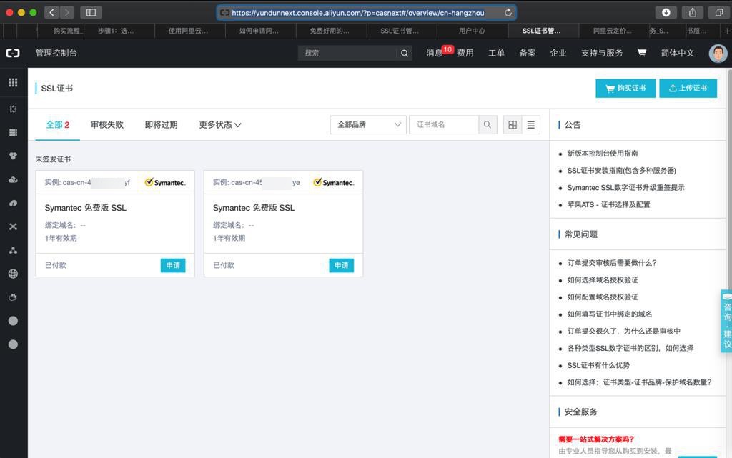The image size is (732, 458).
Task: Open 订单提交很久了为什么还是审核中 link
Action: coord(623,331)
